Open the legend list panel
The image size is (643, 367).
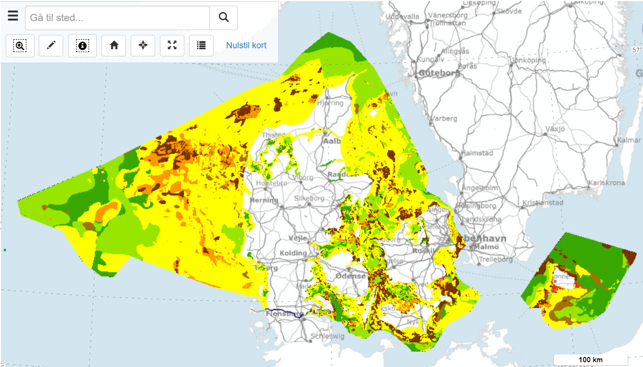pos(201,45)
